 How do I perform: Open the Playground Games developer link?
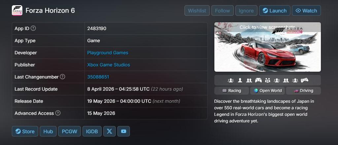coord(108,53)
